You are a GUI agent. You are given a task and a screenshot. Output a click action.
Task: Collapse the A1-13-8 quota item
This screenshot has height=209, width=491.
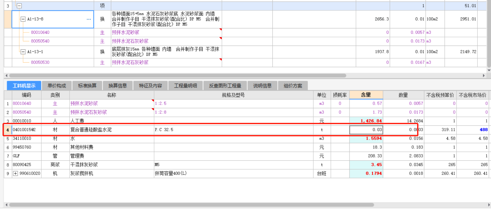[x=23, y=19]
